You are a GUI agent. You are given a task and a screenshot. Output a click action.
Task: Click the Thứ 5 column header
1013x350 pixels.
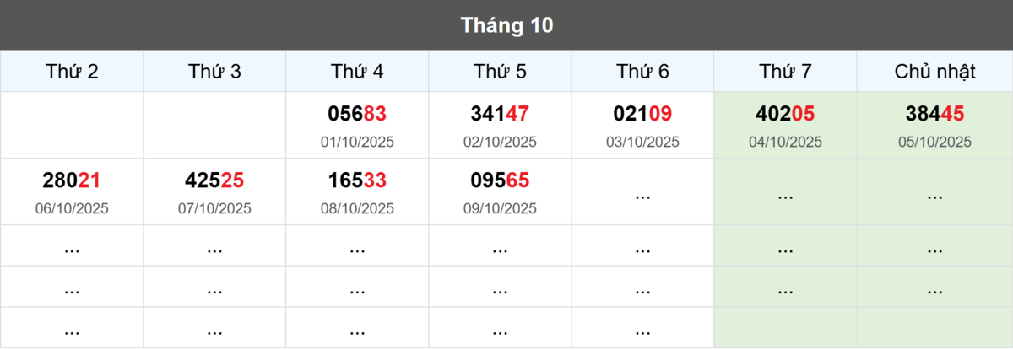[500, 72]
